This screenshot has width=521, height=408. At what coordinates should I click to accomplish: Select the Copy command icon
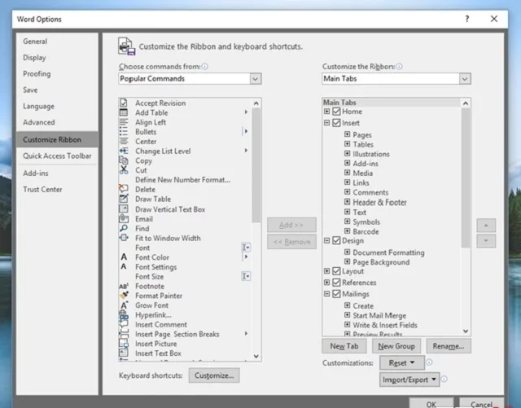tap(124, 160)
